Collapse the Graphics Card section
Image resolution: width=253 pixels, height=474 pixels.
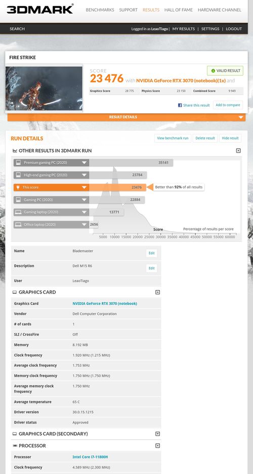tap(157, 292)
